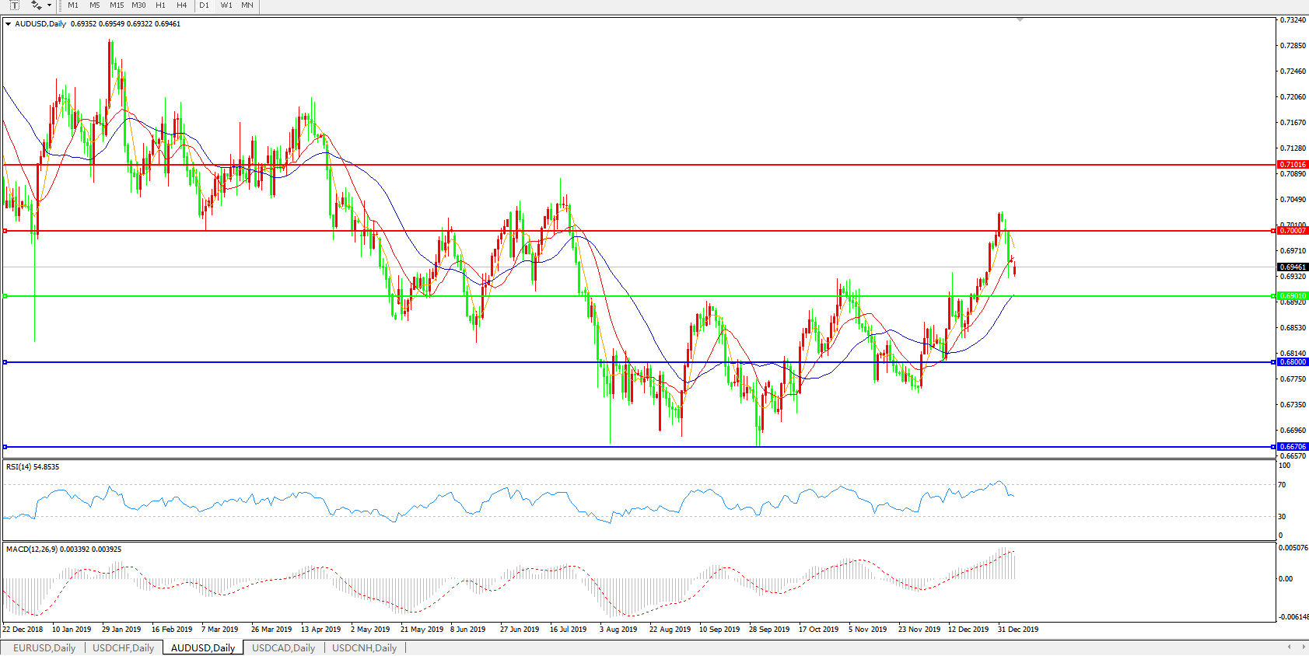Open the arrows tool dropdown arrow
The image size is (1309, 656).
(49, 5)
